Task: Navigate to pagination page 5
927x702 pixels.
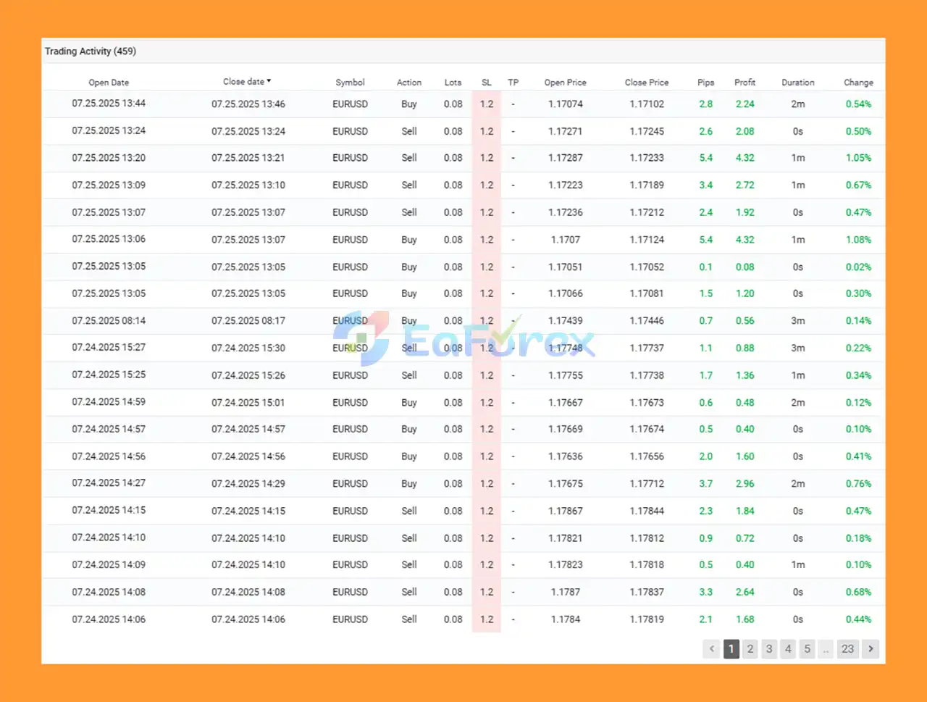Action: tap(807, 649)
